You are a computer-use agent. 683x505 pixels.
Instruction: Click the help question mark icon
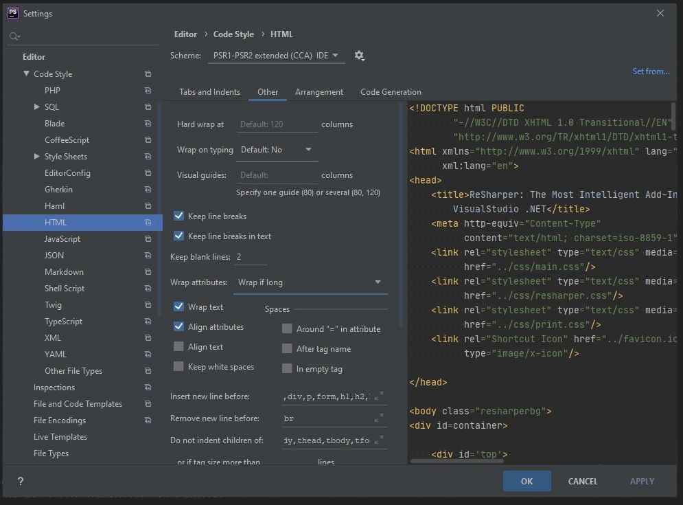coord(21,481)
